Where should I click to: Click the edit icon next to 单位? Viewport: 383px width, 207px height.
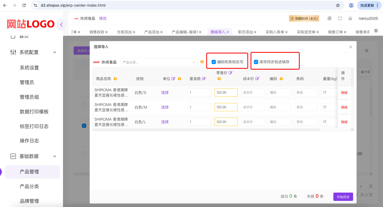click(173, 79)
